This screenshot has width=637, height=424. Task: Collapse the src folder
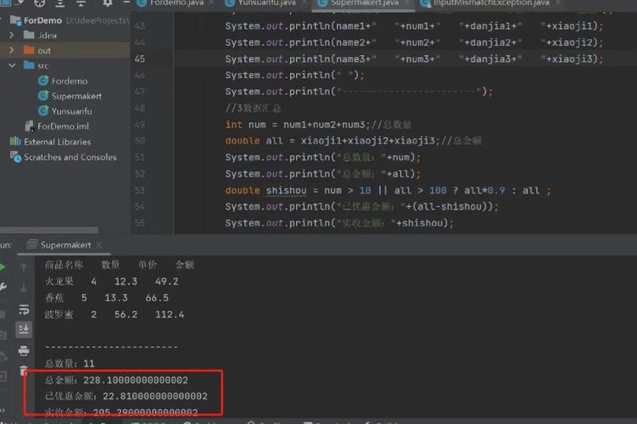(x=11, y=65)
